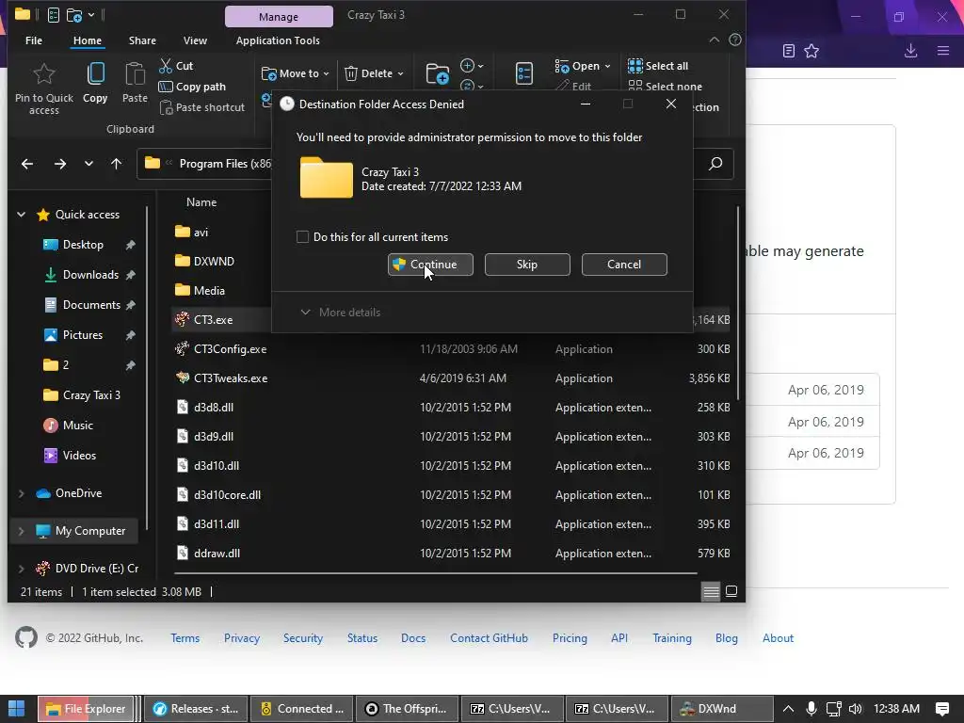
Task: Select CT3Tweaks.exe in file list
Action: pyautogui.click(x=452, y=378)
